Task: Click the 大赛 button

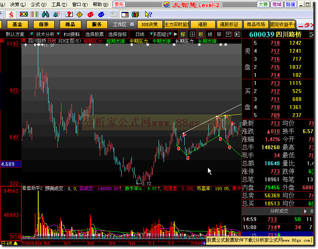Action: (x=263, y=5)
